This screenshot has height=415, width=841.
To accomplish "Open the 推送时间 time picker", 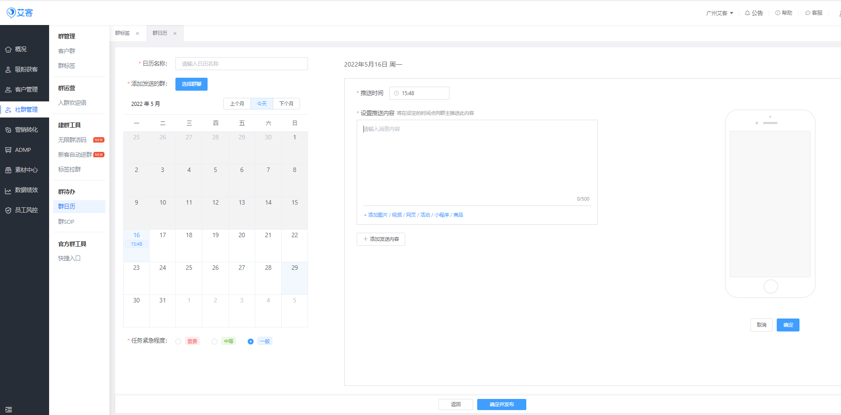I will tap(419, 93).
